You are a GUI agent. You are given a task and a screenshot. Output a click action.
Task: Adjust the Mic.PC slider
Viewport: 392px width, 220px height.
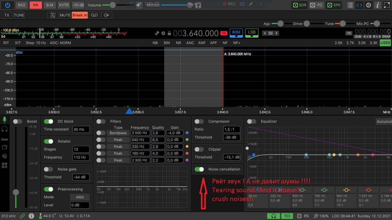(376, 24)
